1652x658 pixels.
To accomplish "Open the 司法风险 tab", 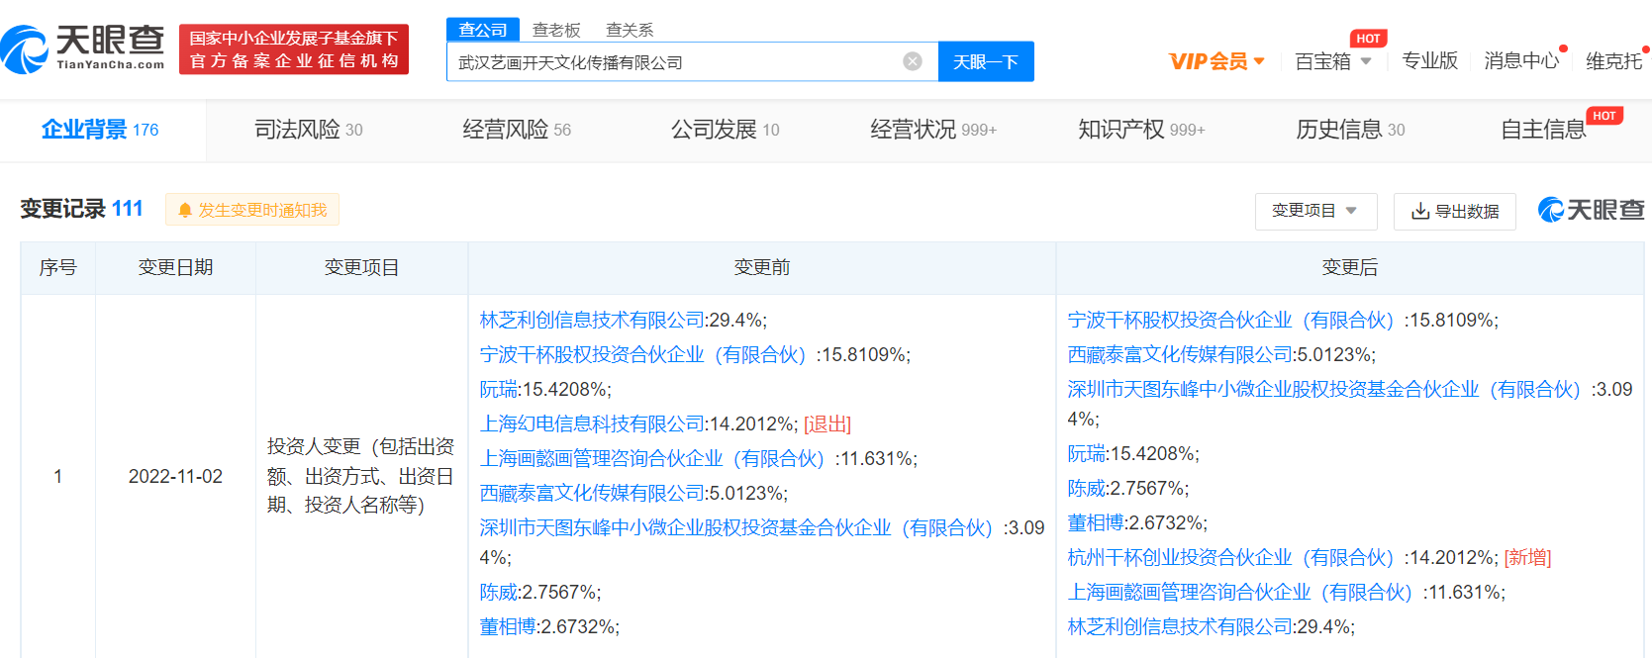I will point(309,130).
